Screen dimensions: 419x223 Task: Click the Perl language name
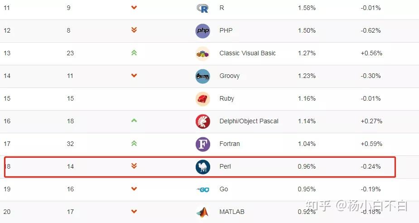tap(225, 166)
